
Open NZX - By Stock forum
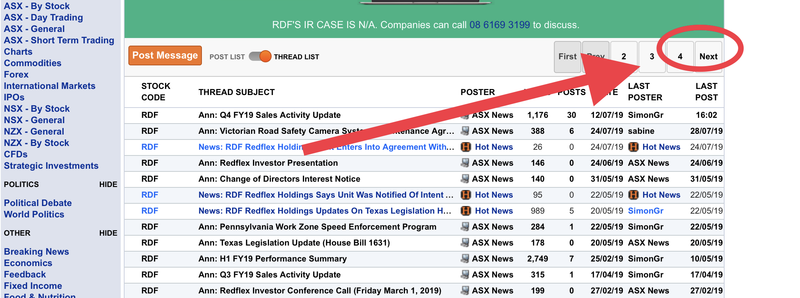coord(37,143)
